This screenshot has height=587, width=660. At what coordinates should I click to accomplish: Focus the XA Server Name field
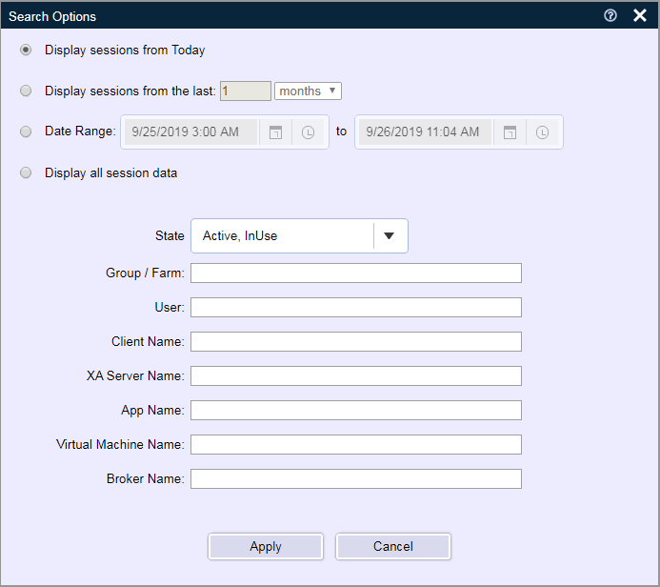coord(356,376)
